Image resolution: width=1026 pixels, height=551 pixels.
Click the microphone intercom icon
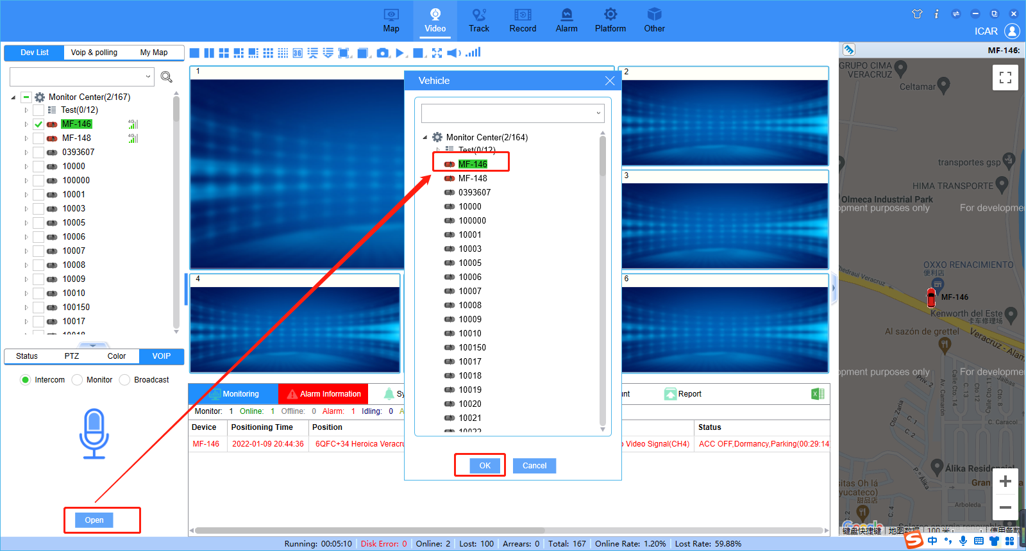click(x=94, y=434)
